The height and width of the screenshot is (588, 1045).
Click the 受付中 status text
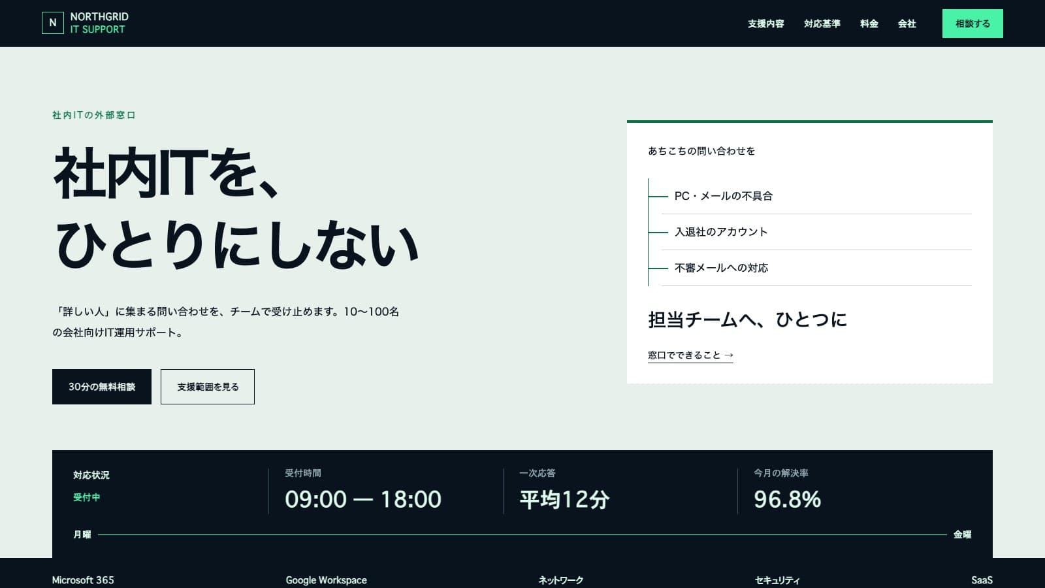[x=87, y=497]
